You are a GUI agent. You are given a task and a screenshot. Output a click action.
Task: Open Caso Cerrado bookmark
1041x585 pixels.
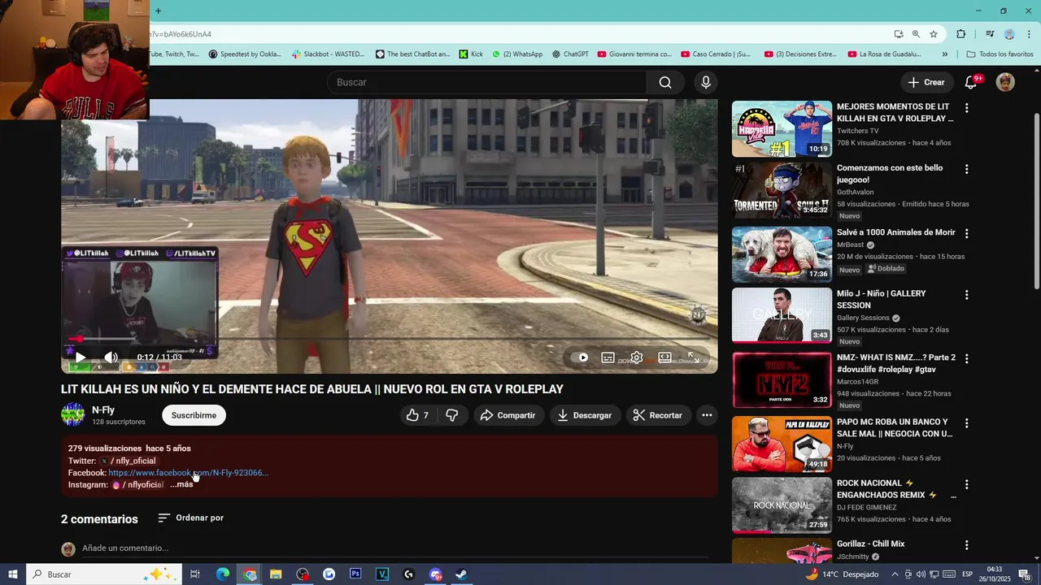point(716,54)
